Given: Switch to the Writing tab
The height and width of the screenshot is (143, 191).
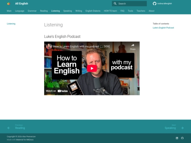Looking at the screenshot, I should coord(79,11).
